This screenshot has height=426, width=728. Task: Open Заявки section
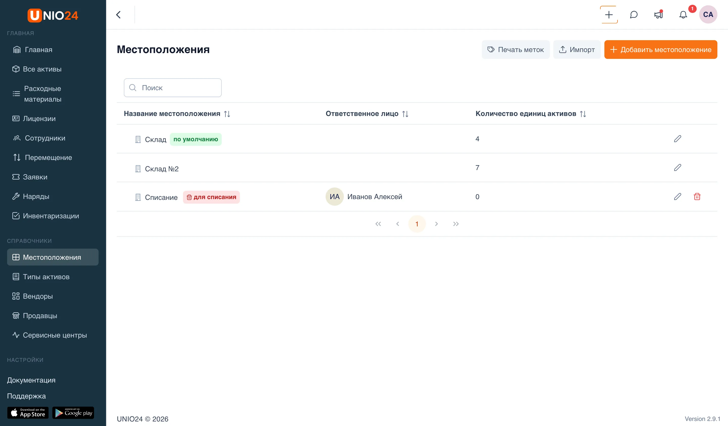pos(53,177)
